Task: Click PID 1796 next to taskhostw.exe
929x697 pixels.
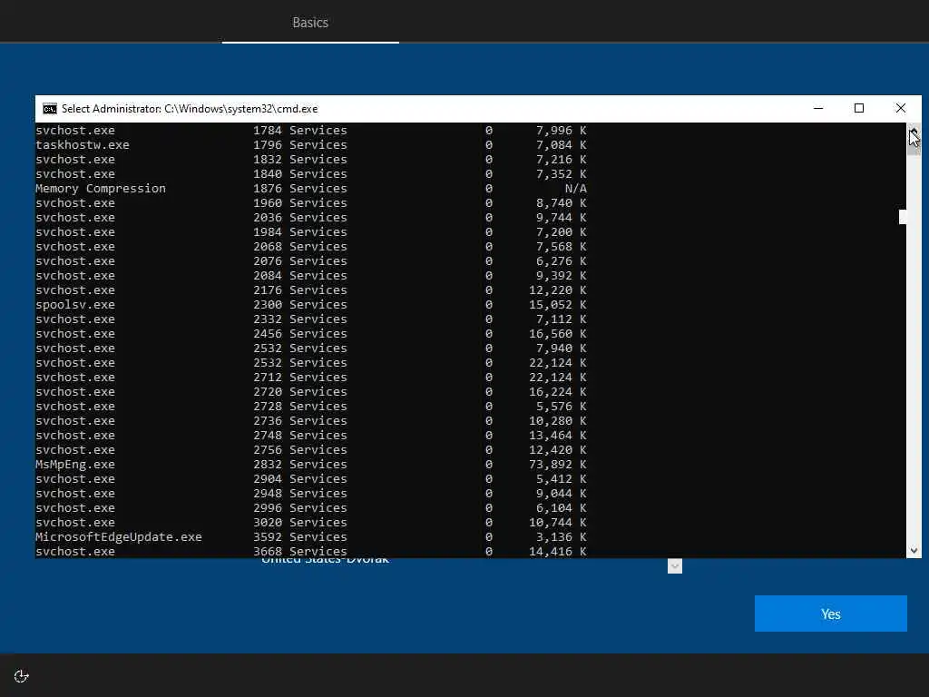Action: pyautogui.click(x=268, y=145)
